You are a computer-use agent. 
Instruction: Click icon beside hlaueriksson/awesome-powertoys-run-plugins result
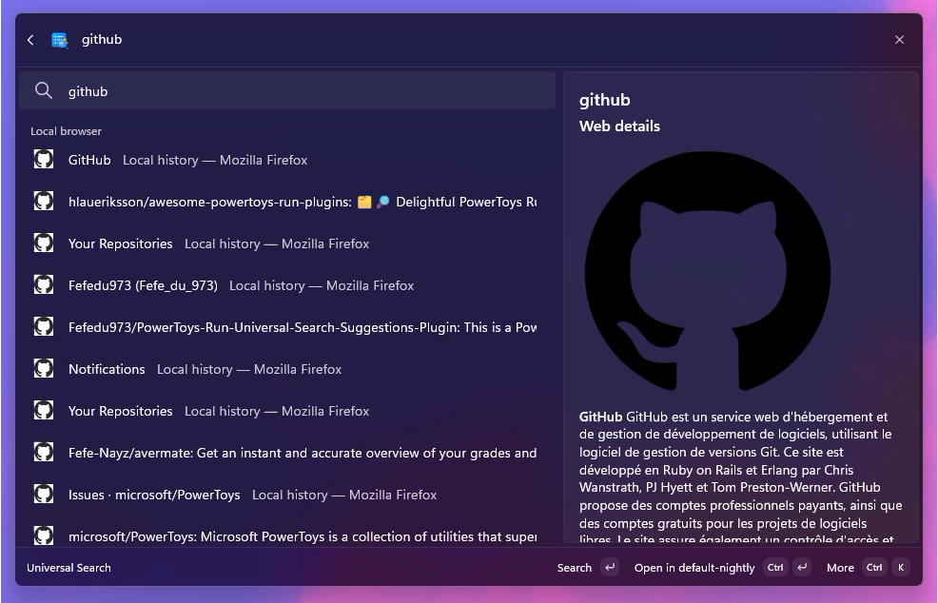click(x=44, y=201)
